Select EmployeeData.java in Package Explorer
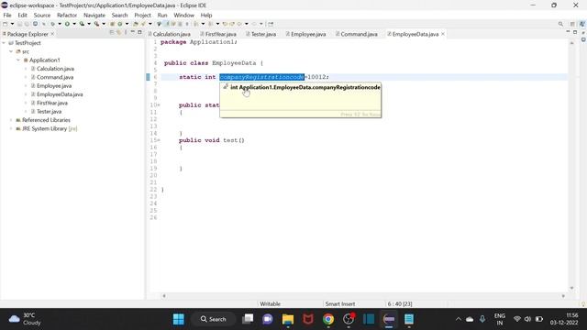Screen dimensions: 587x330 [x=60, y=94]
